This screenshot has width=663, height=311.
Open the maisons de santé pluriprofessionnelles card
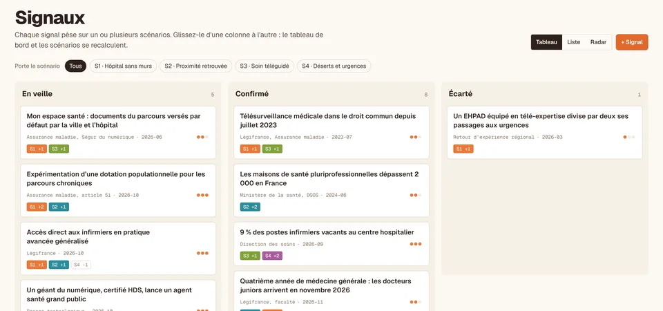tap(331, 191)
